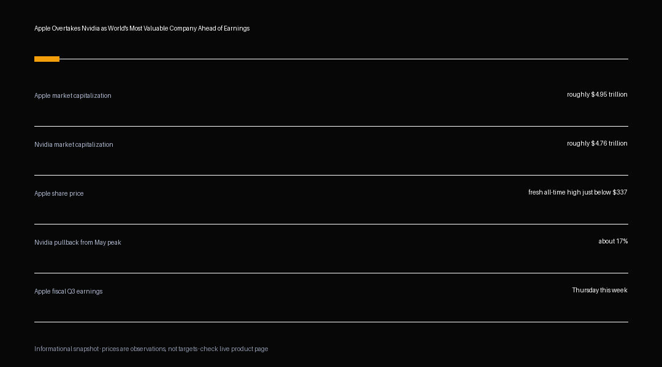The width and height of the screenshot is (662, 367).
Task: Select the headline about Apple overtaking Nvidia
Action: point(142,28)
